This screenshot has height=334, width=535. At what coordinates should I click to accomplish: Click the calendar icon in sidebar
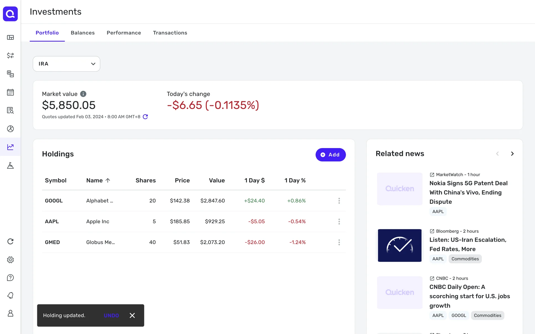click(10, 92)
